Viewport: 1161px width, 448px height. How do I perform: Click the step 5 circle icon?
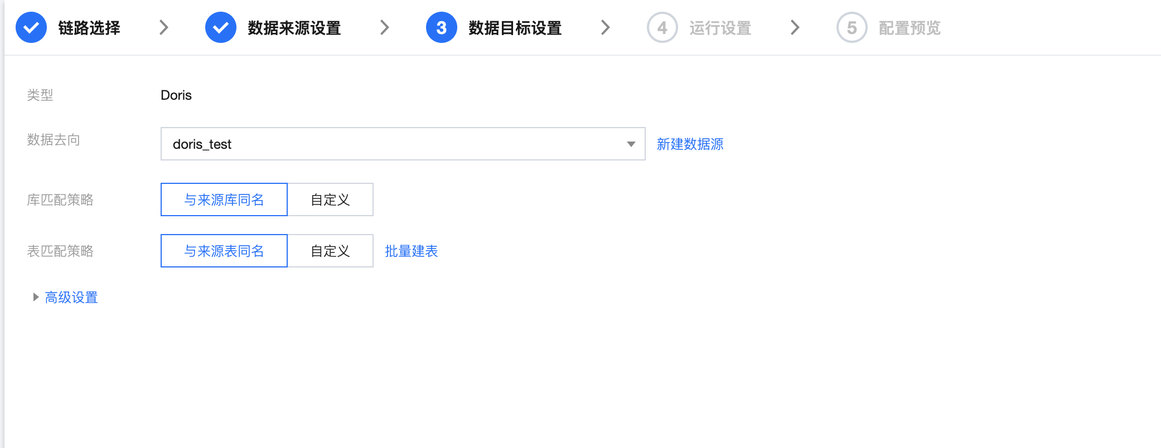[852, 27]
